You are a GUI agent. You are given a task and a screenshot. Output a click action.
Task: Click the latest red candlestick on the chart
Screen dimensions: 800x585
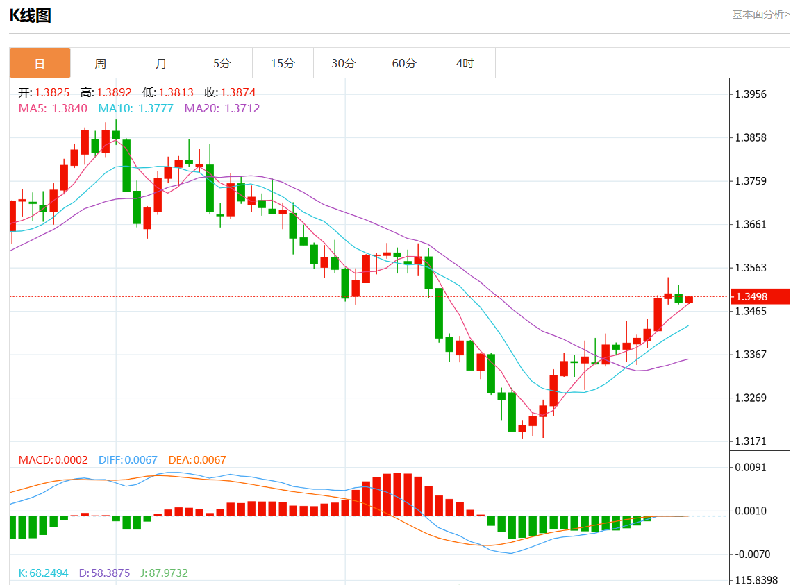689,299
